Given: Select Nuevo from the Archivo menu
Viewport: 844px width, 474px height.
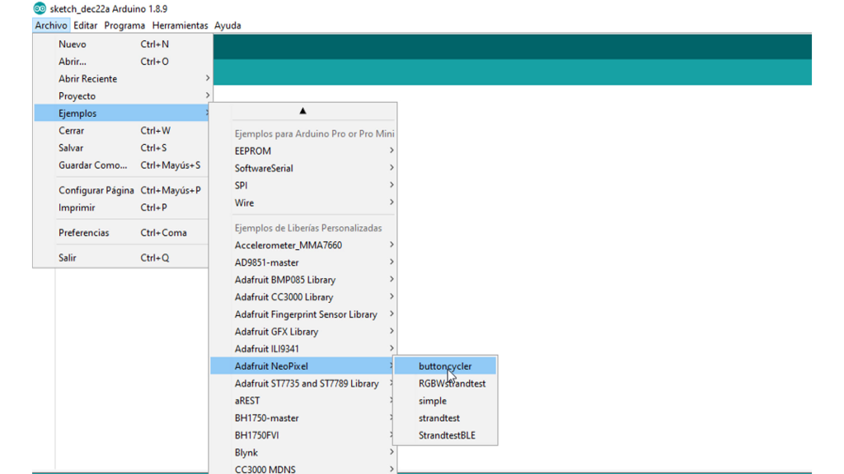Looking at the screenshot, I should (x=73, y=44).
